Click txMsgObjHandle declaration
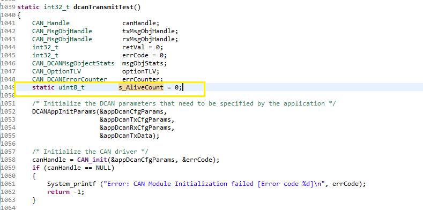 click(x=150, y=31)
